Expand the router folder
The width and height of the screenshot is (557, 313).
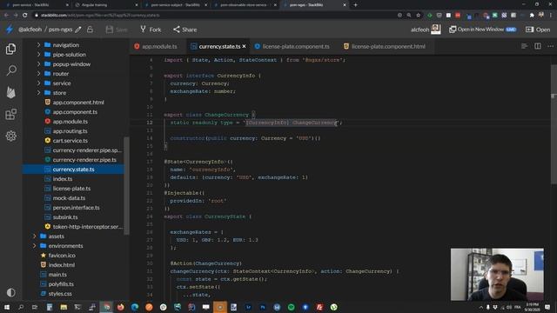pyautogui.click(x=38, y=74)
